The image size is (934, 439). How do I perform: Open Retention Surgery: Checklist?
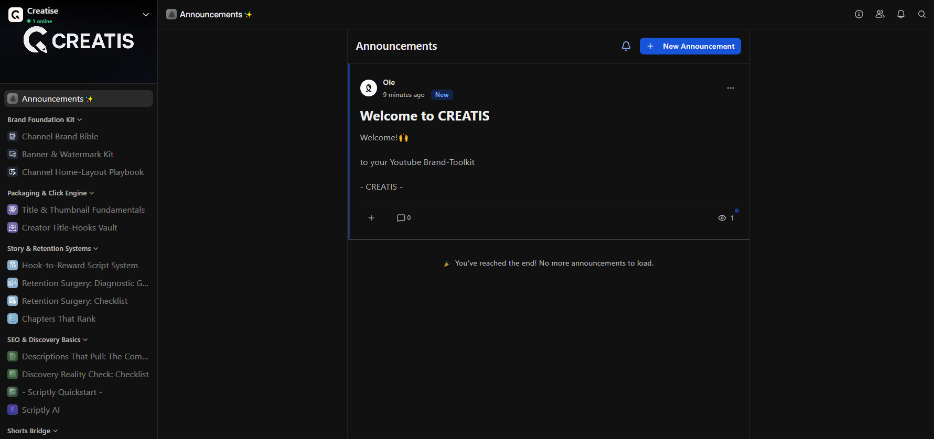pyautogui.click(x=79, y=301)
